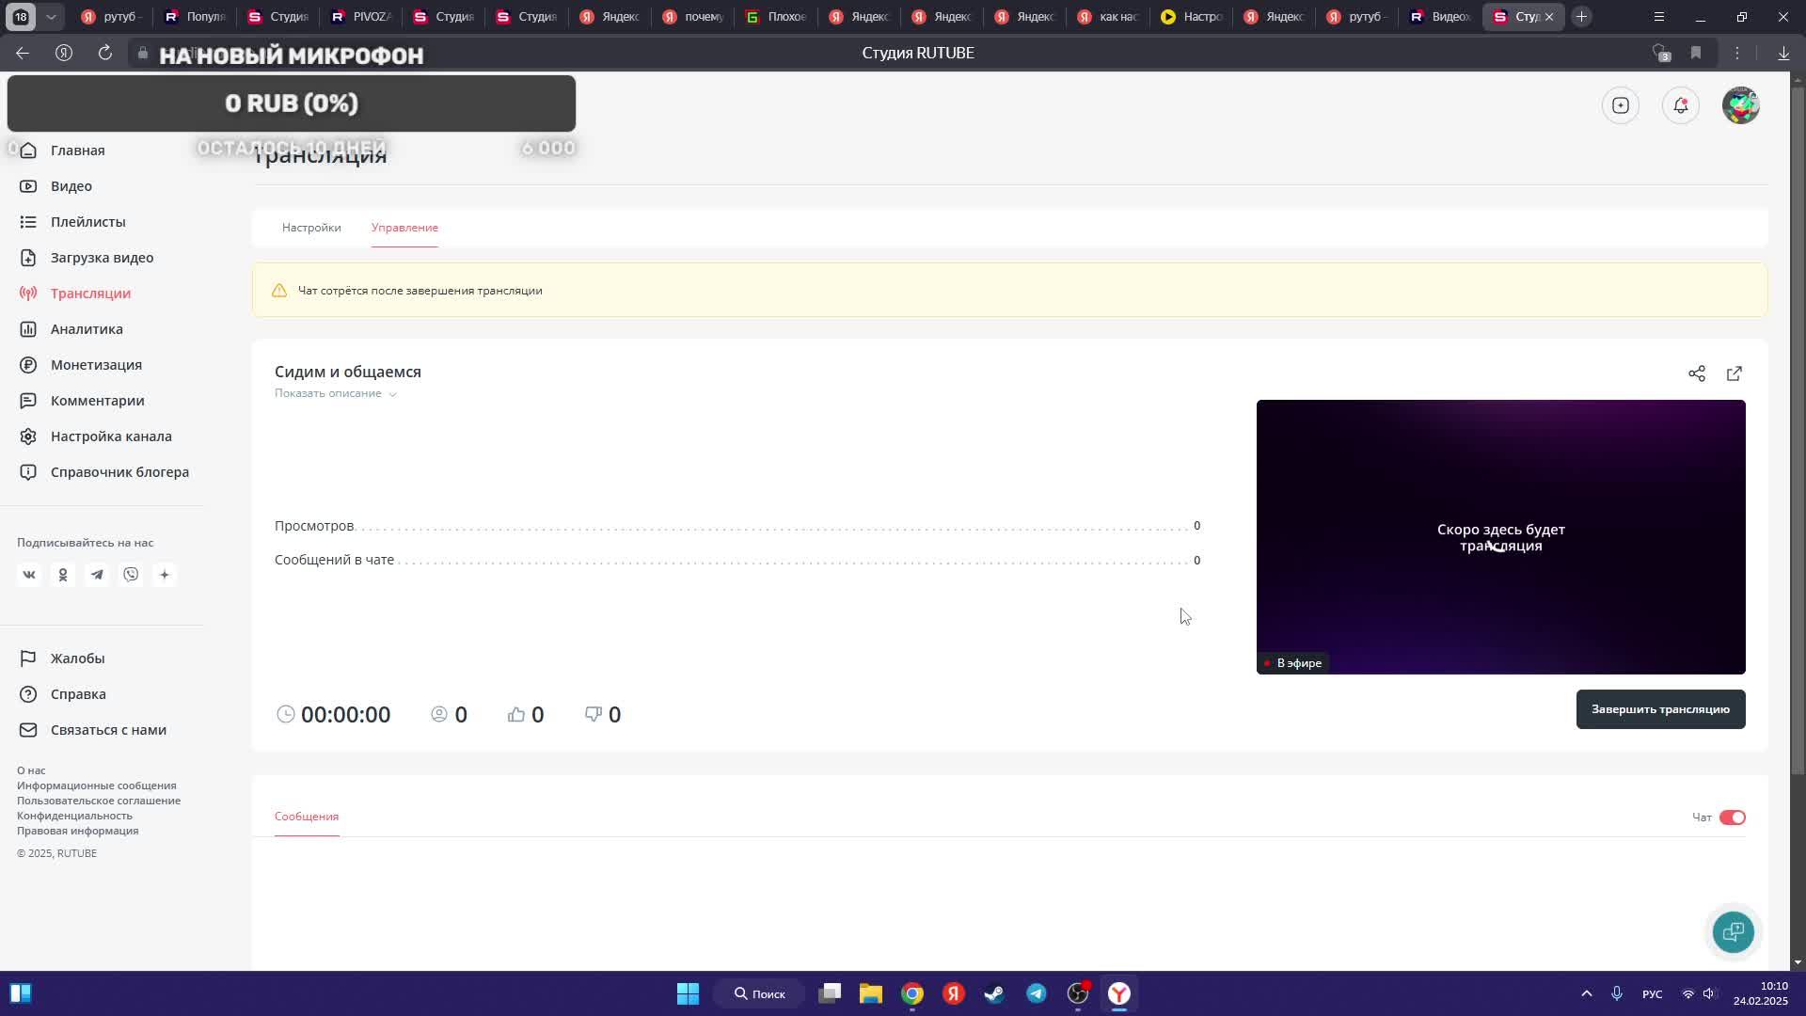Image resolution: width=1806 pixels, height=1016 pixels.
Task: Click the Odnoklassniki social icon
Action: tap(63, 575)
